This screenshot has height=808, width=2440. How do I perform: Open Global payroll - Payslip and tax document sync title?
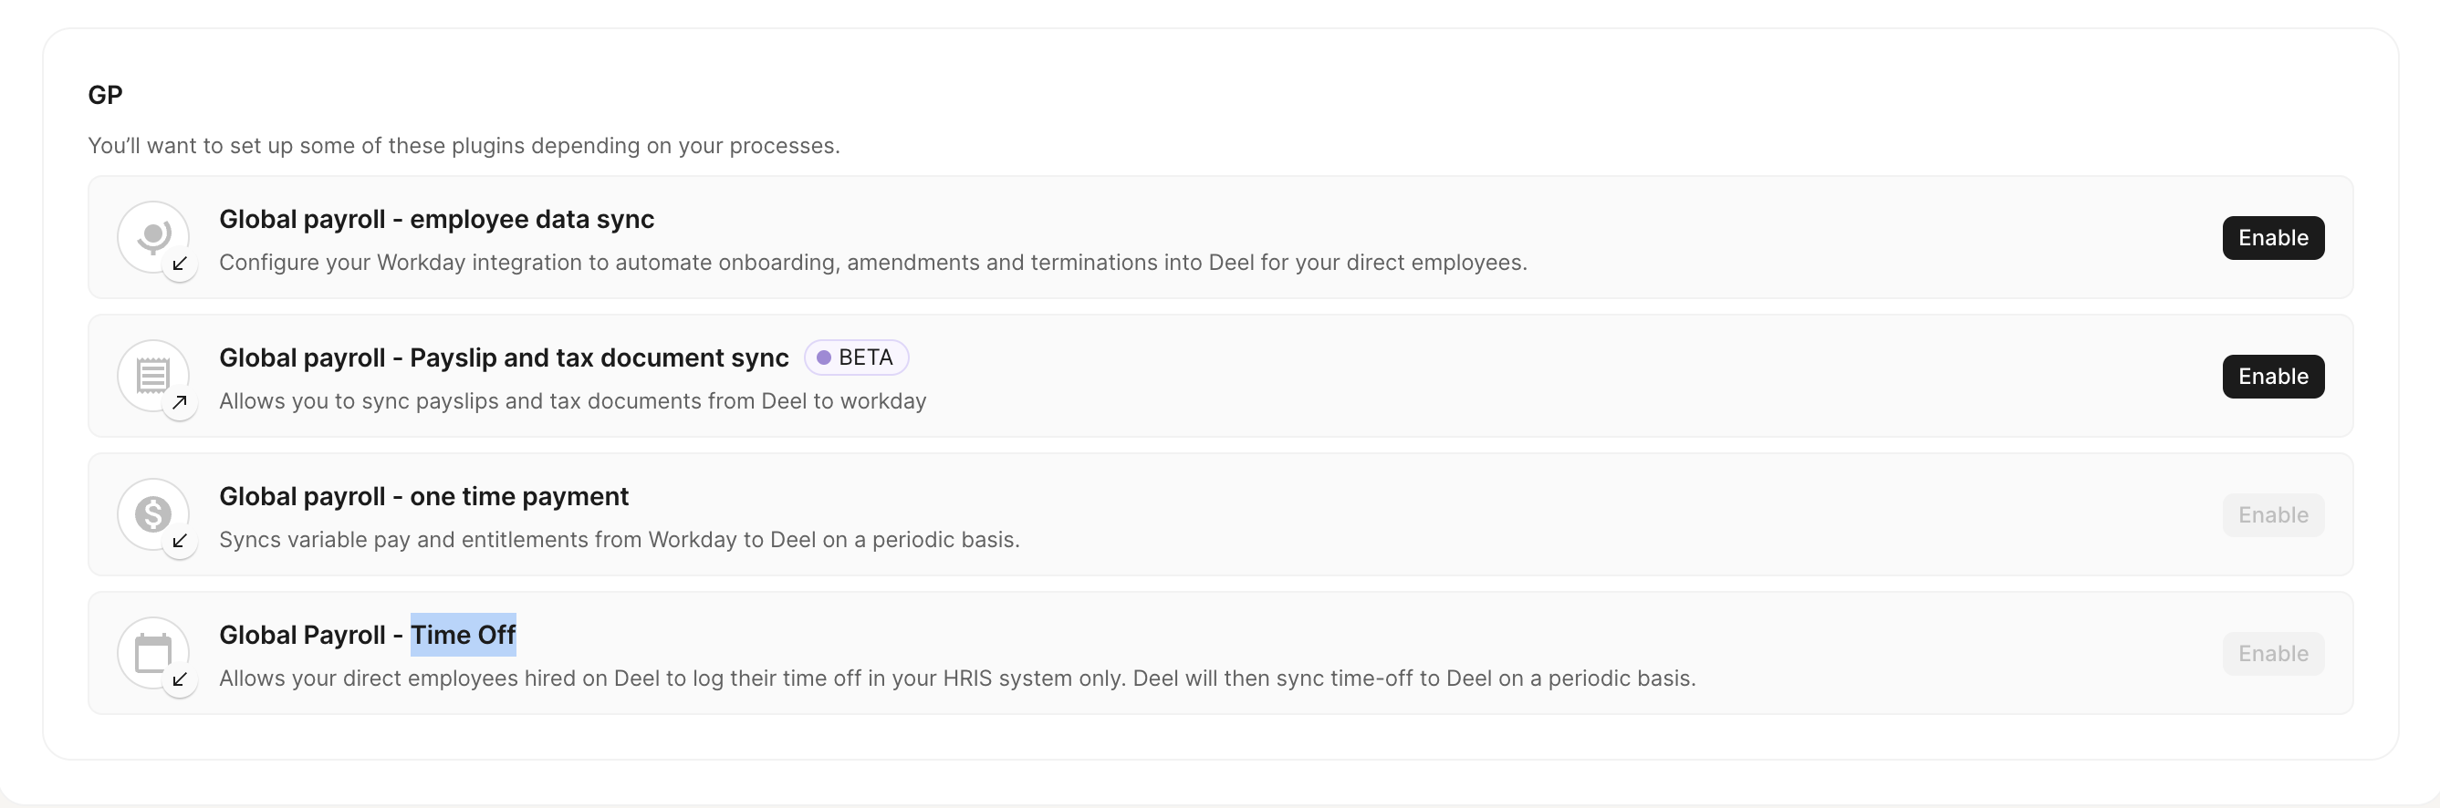(x=503, y=357)
